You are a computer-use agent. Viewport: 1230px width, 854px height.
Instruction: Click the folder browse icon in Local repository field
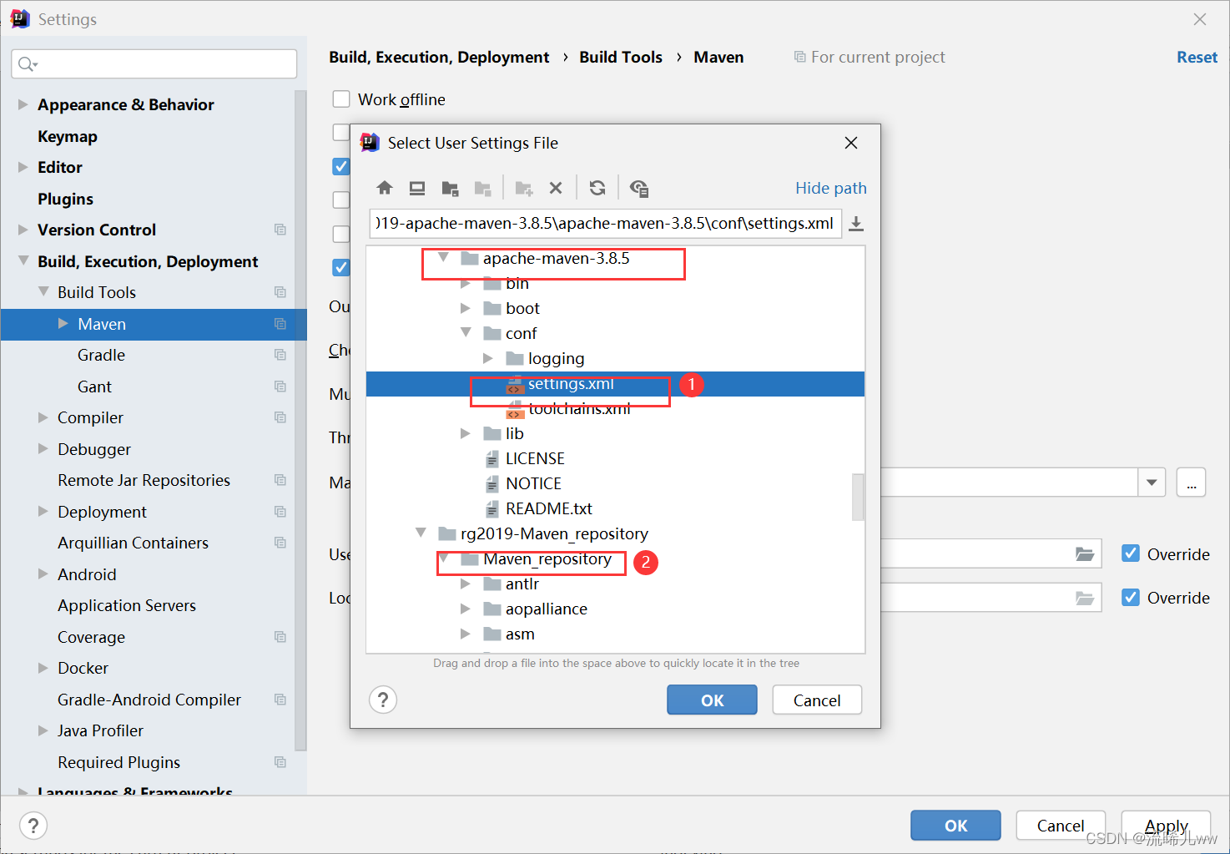point(1085,598)
